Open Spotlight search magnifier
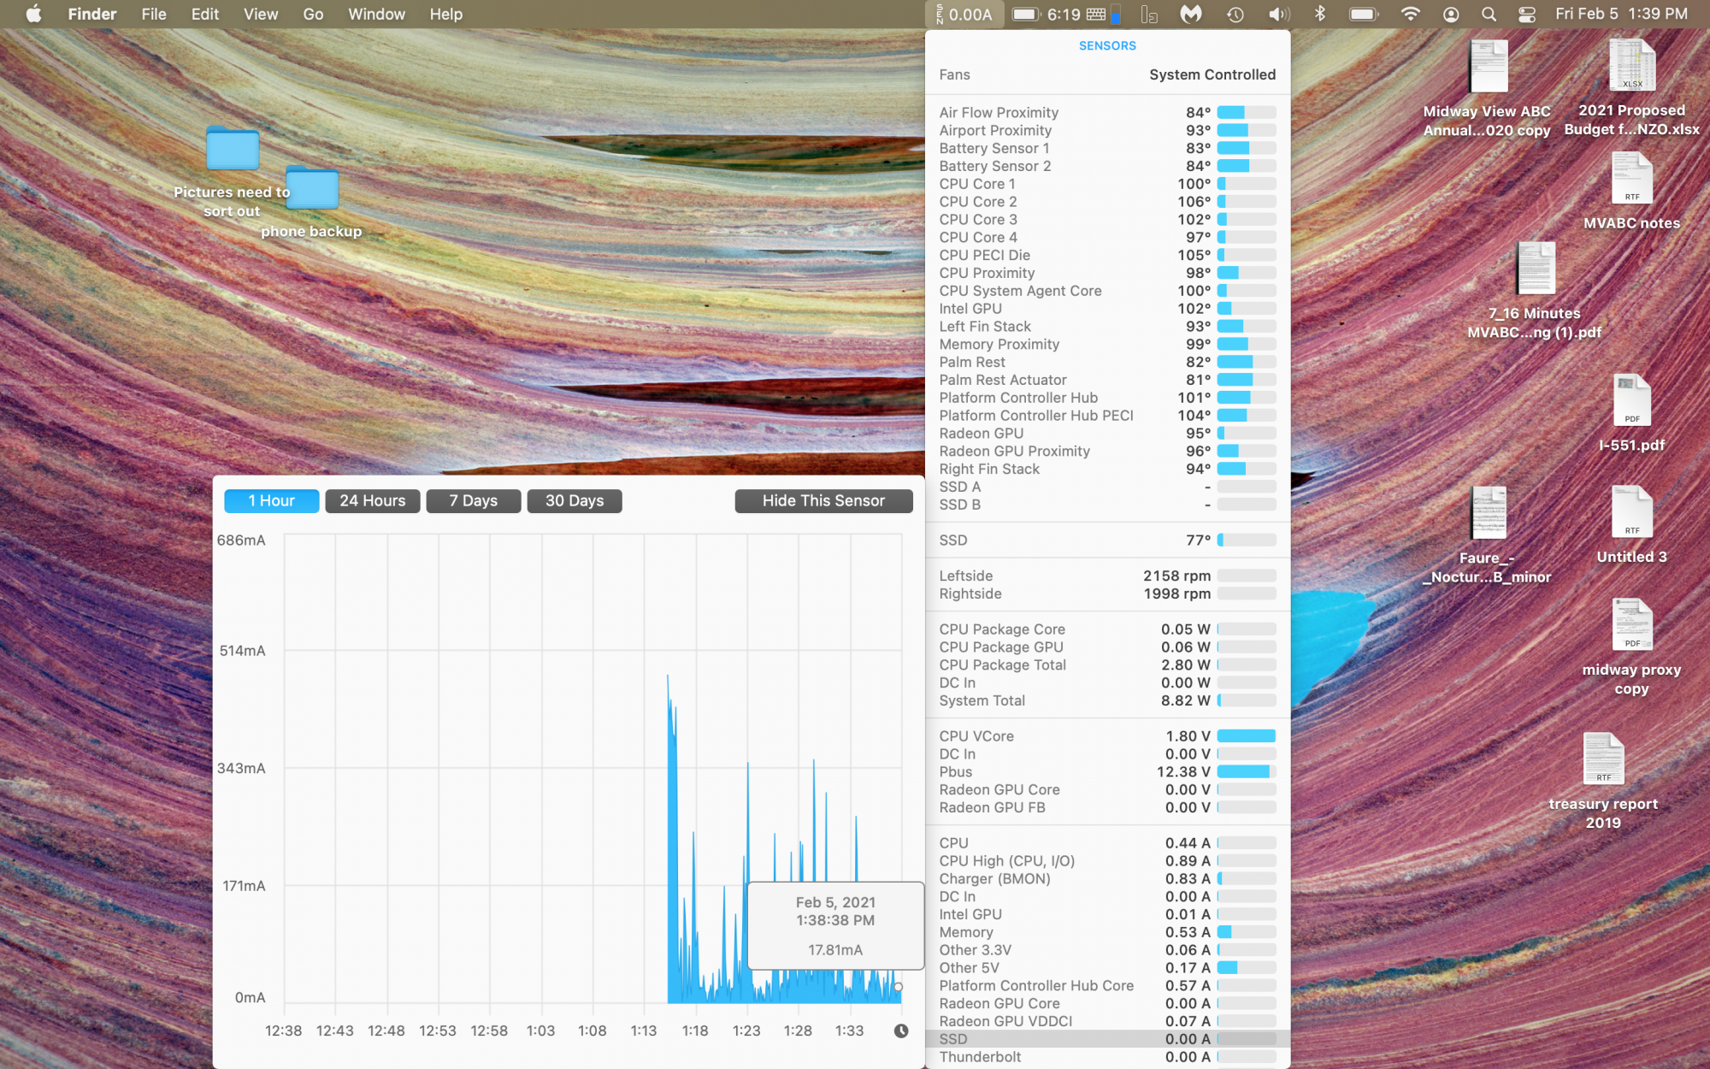The image size is (1710, 1069). point(1489,14)
